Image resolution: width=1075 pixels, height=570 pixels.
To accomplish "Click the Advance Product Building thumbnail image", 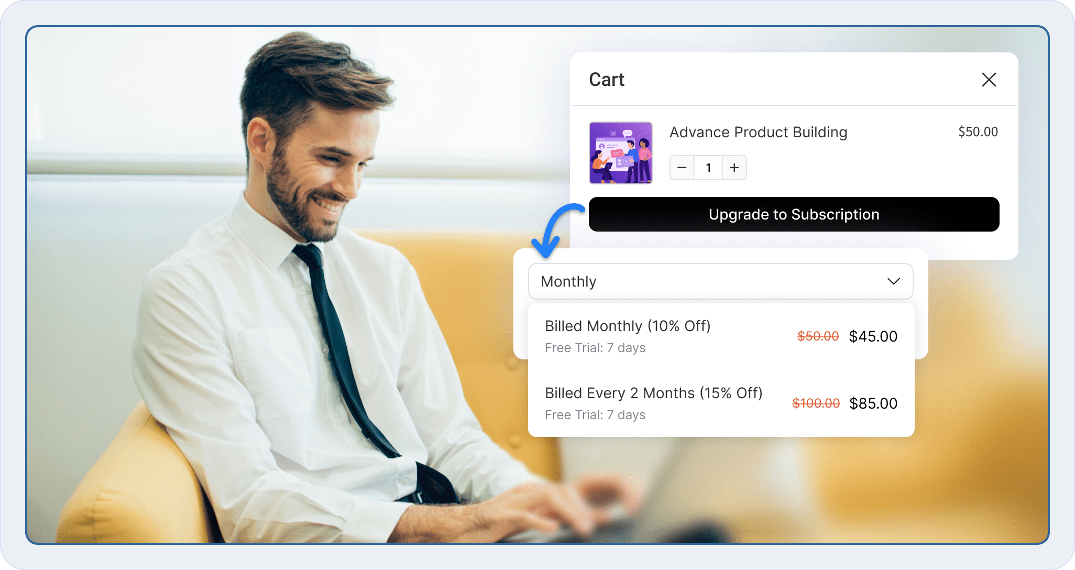I will tap(620, 153).
